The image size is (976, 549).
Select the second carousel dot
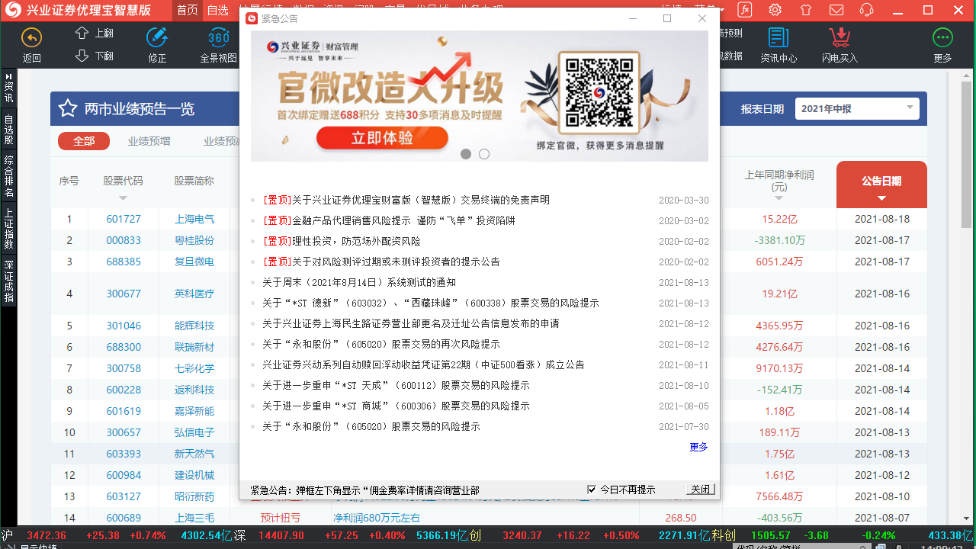pyautogui.click(x=483, y=153)
